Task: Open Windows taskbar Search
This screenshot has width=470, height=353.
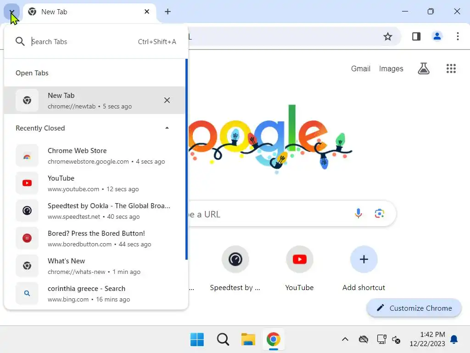Action: point(223,340)
